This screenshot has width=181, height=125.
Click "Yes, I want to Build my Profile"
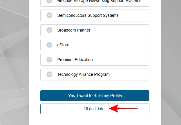point(95,95)
